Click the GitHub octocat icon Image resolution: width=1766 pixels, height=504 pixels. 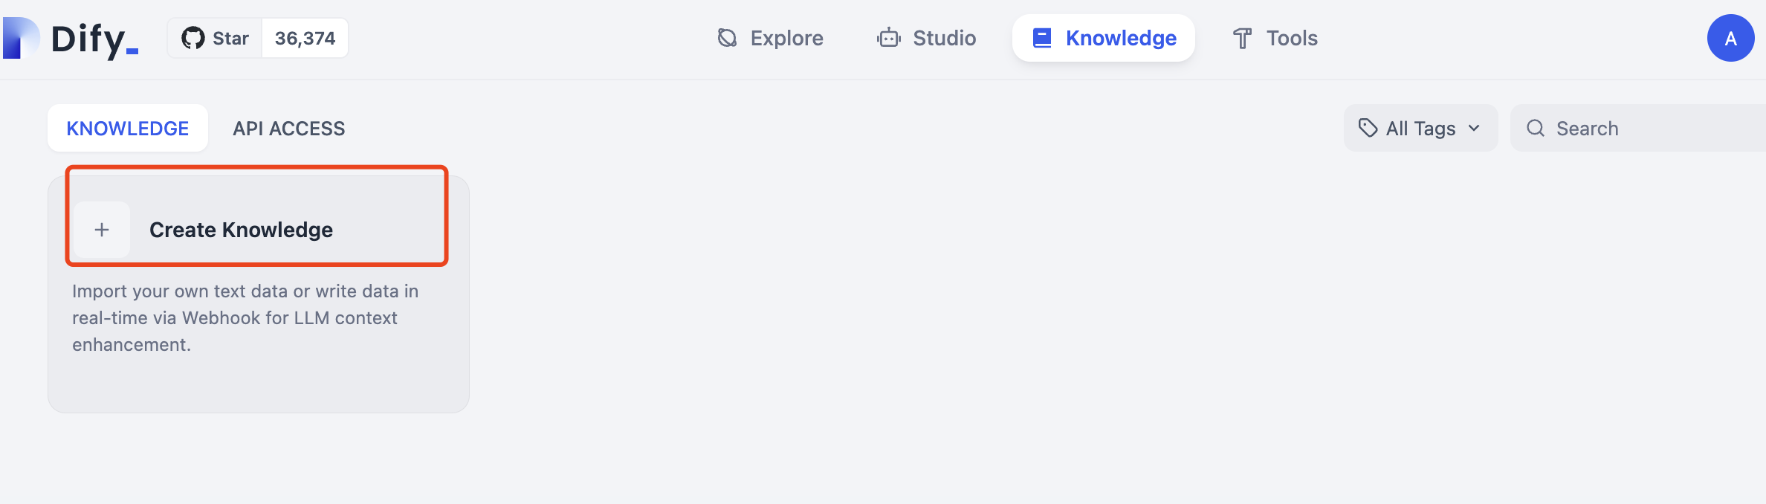point(193,38)
